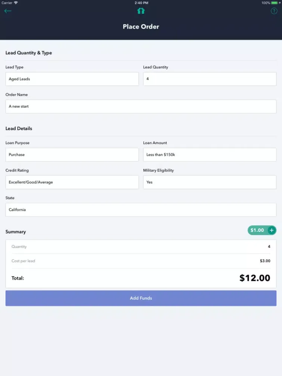
Task: Tap the $12.00 total amount
Action: coord(255,278)
